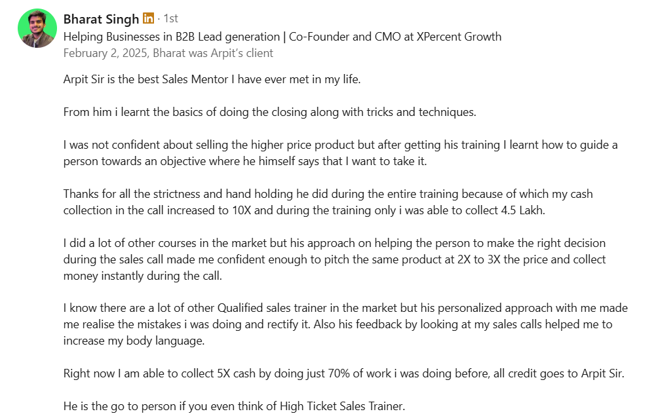
Task: Click the line starting 'From him i learnt'
Action: (269, 112)
